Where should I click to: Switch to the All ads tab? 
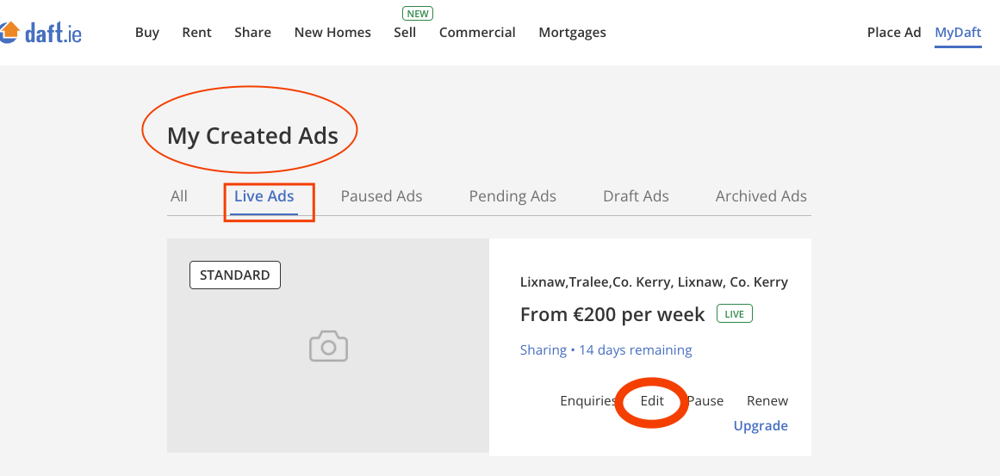pos(179,196)
